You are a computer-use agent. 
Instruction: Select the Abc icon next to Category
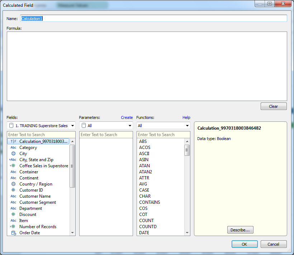tap(13, 147)
